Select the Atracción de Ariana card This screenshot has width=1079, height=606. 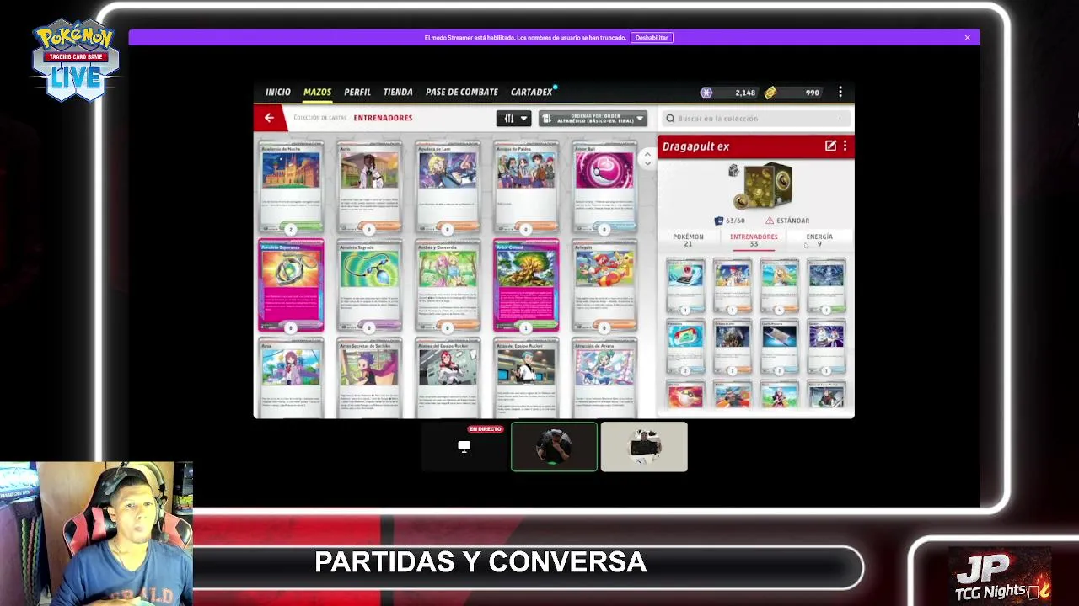pos(604,378)
